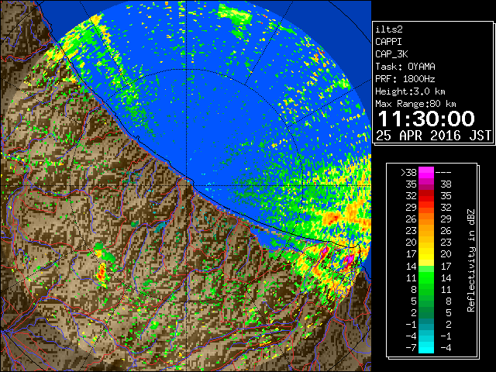Click the cyan -7 to -4 dBZ legend swatch
496x372 pixels.
[x=426, y=347]
